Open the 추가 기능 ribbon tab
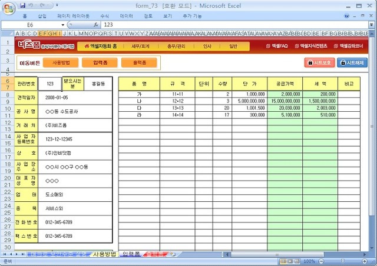377x266 pixels. coord(192,16)
